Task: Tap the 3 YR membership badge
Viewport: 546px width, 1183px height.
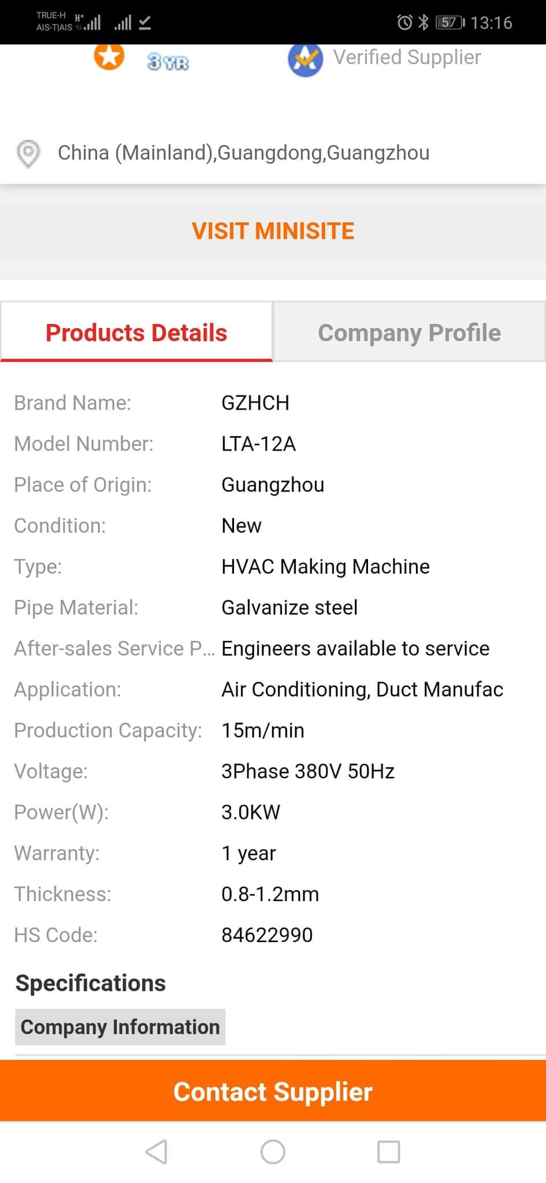Action: (x=168, y=61)
